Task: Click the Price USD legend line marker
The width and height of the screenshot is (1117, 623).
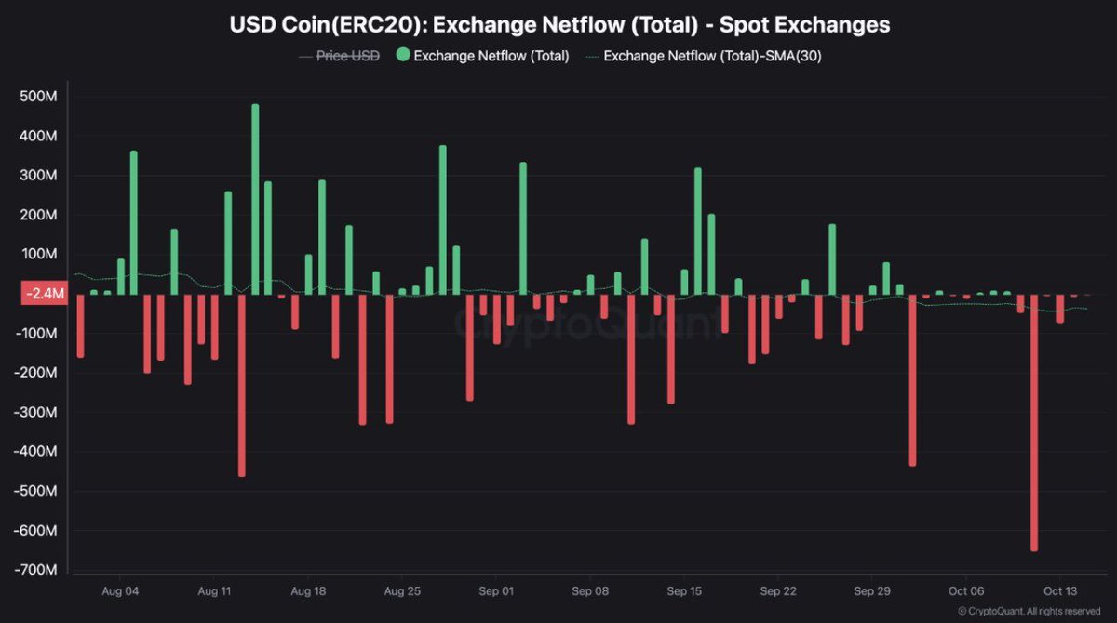Action: click(305, 56)
